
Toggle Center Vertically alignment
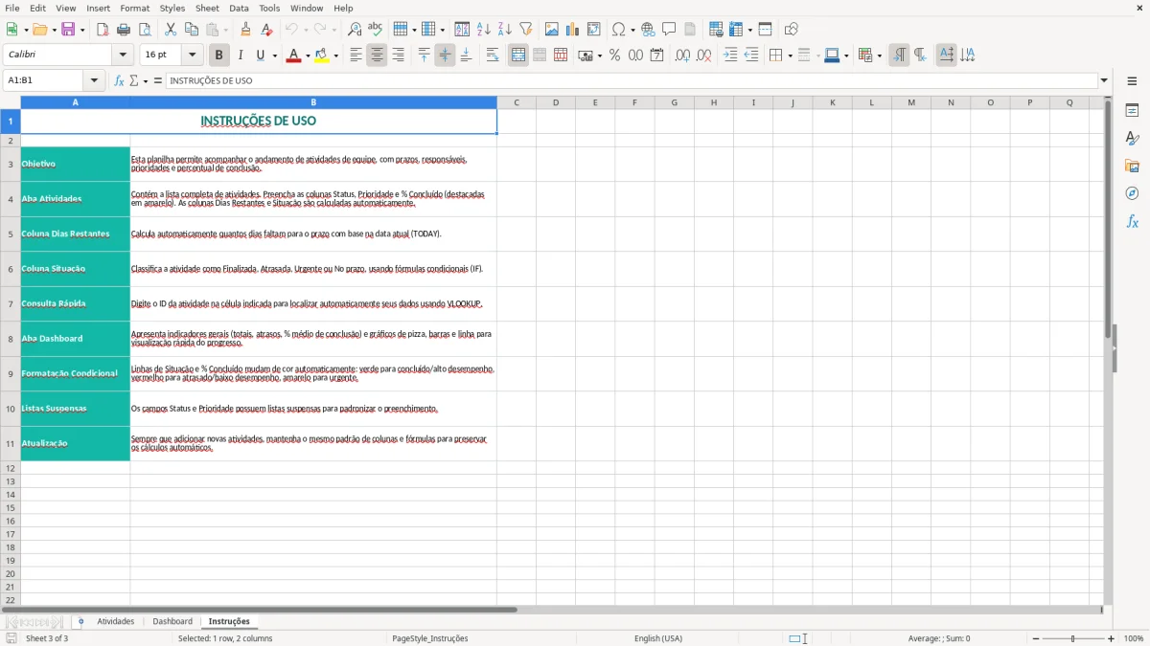445,56
